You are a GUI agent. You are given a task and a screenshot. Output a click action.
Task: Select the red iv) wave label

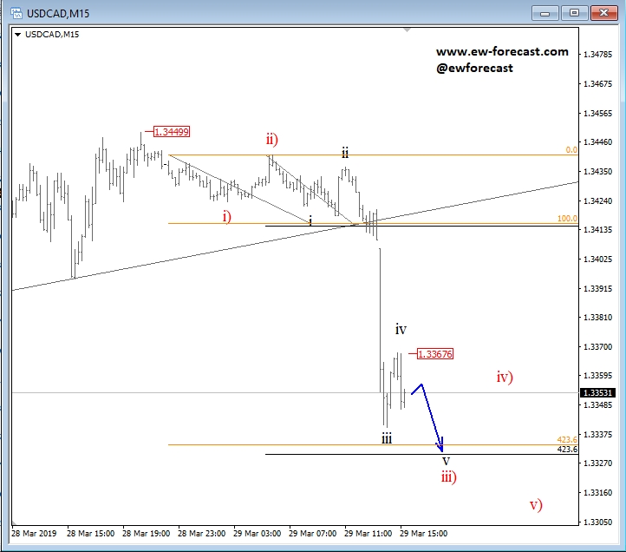click(505, 377)
